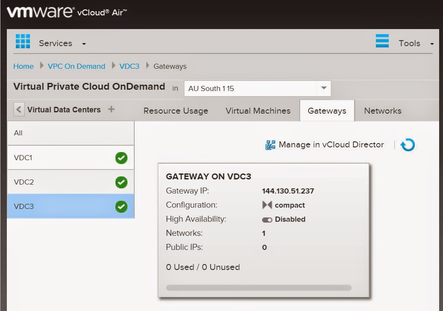The height and width of the screenshot is (311, 443).
Task: Click the green status icon next to VDC3
Action: click(121, 206)
